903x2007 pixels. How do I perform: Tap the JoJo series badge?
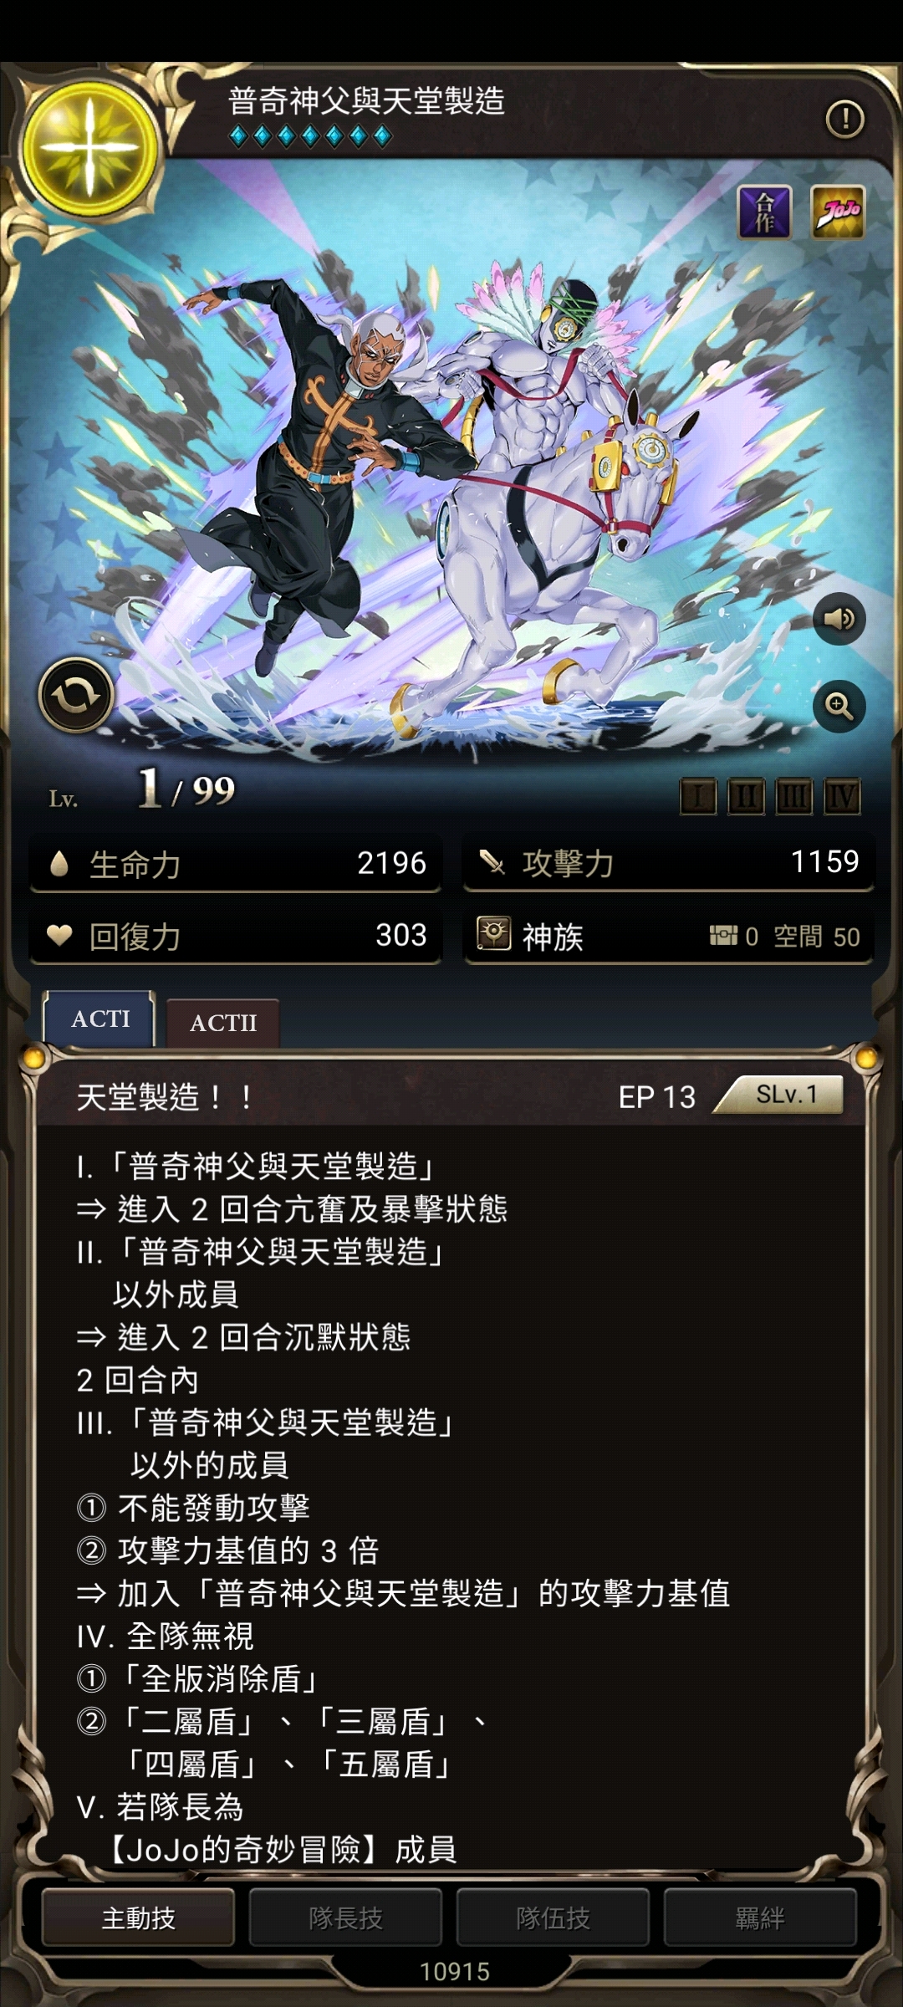point(839,212)
